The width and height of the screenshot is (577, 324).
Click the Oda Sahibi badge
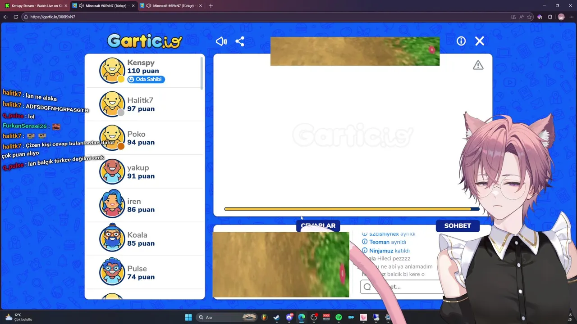pos(146,79)
